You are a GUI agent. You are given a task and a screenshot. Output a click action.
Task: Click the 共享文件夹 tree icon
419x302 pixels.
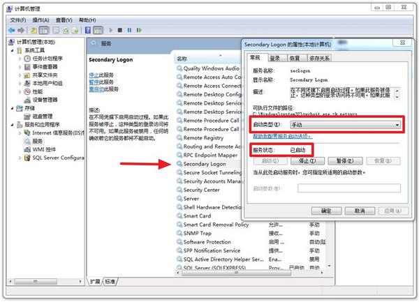pos(27,75)
